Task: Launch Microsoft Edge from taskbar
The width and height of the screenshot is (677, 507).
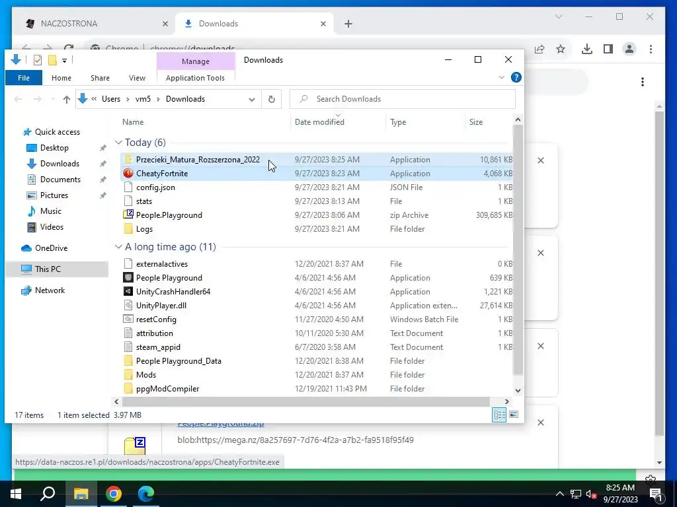Action: point(146,494)
